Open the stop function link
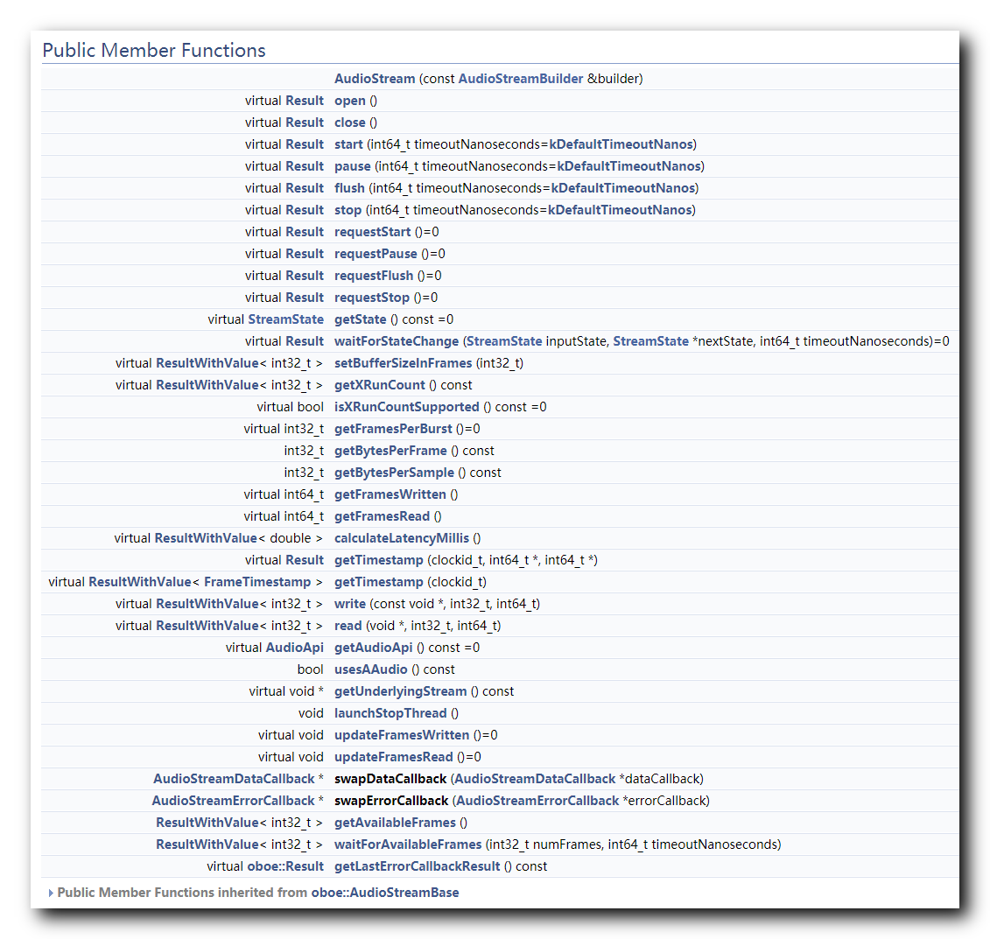990x939 pixels. [x=348, y=210]
